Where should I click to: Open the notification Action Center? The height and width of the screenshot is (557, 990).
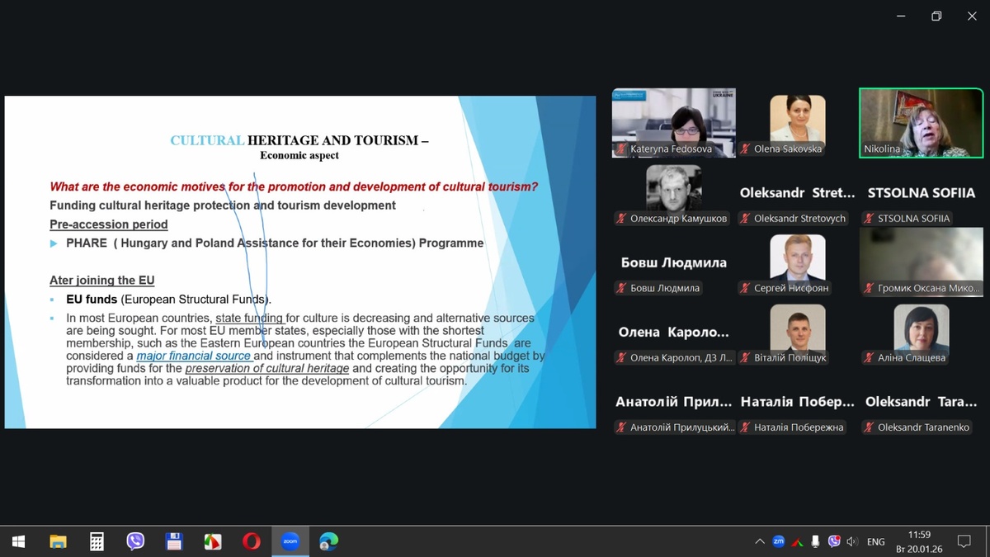pos(964,541)
